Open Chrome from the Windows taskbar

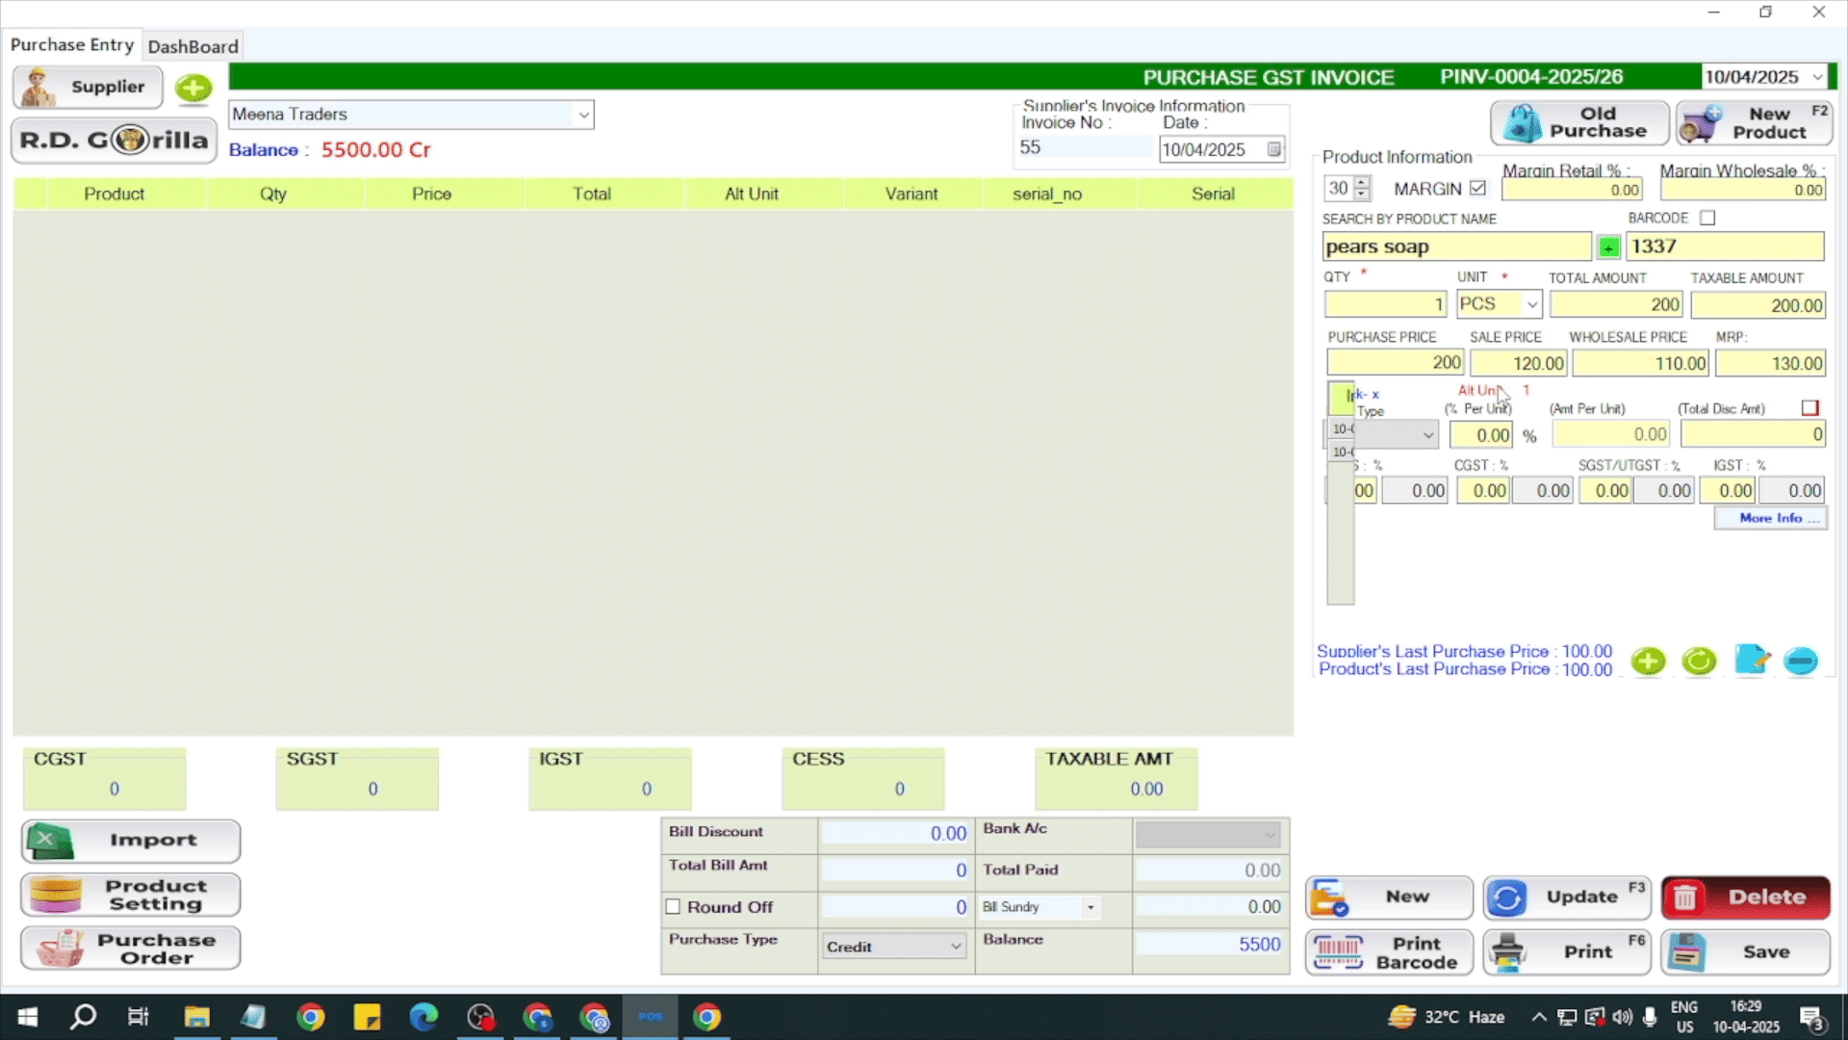click(x=311, y=1017)
